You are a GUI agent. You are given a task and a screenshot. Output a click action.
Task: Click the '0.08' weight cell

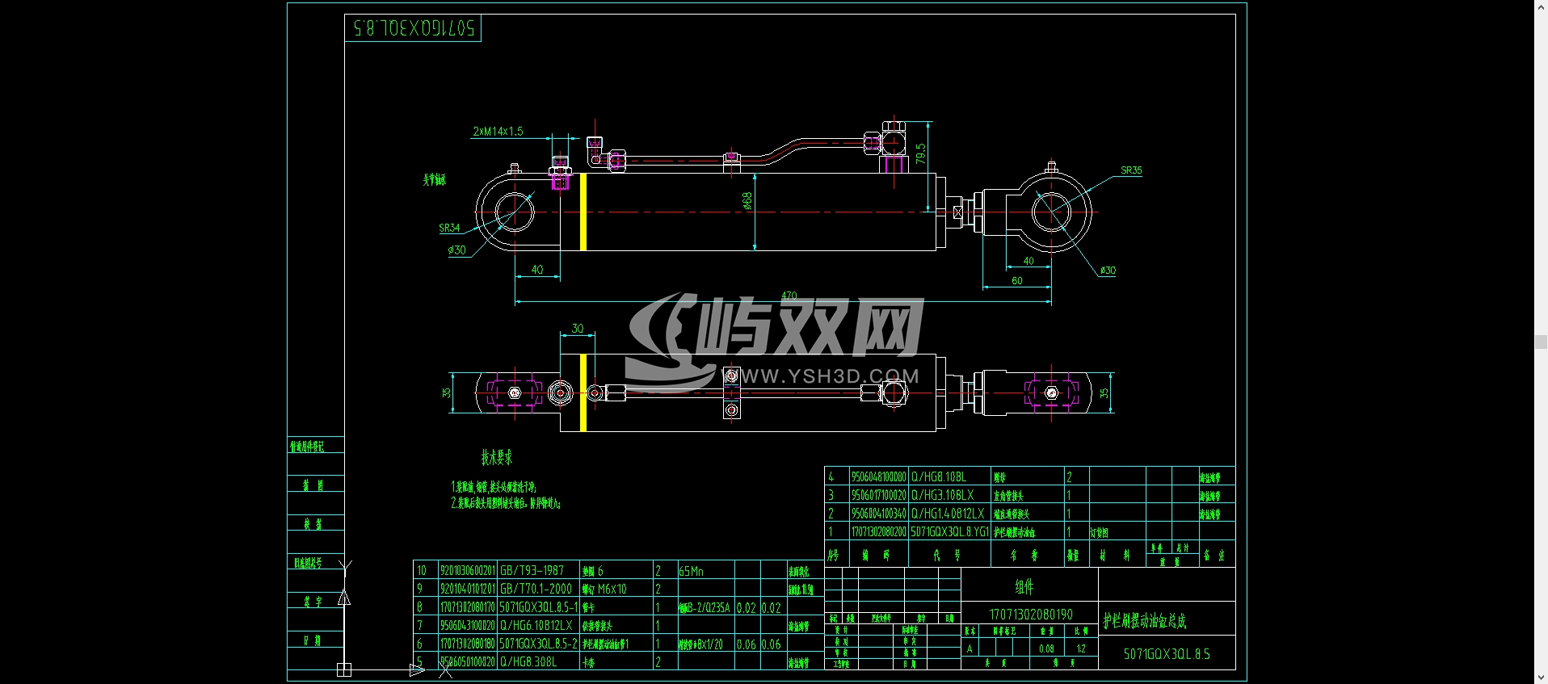pos(1046,648)
